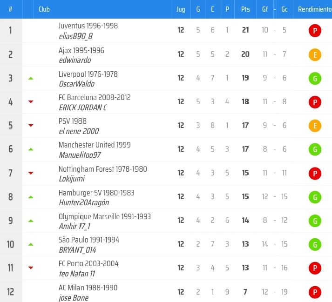
Task: Click the red P badge for AC Milan
Action: (315, 292)
